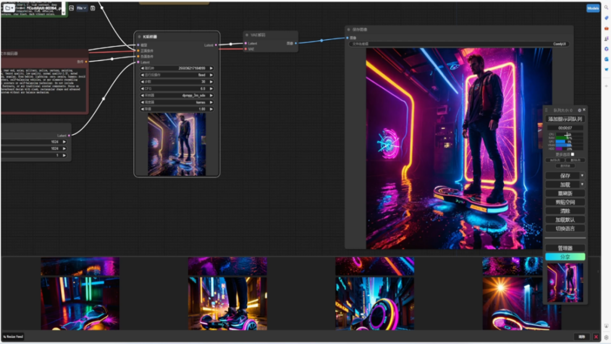Increase the first 1024 value of Latent node
The height and width of the screenshot is (344, 611).
pyautogui.click(x=64, y=142)
